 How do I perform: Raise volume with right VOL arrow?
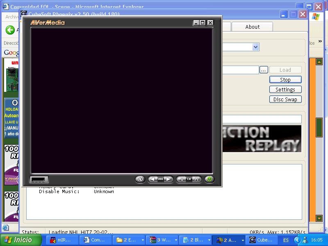click(169, 179)
